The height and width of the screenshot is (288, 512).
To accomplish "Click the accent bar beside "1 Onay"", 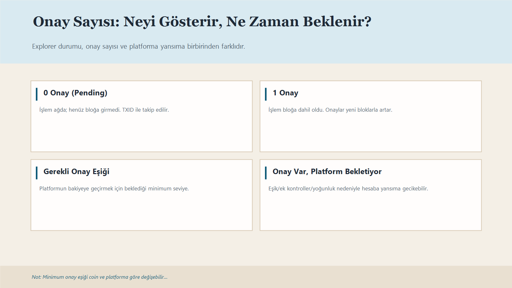I will pos(266,93).
